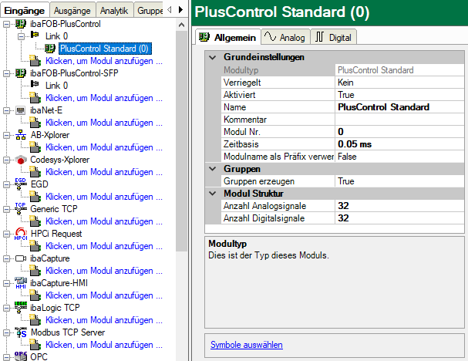Switch to the Digital module tab
Viewport: 468px width, 361px height.
tap(334, 37)
